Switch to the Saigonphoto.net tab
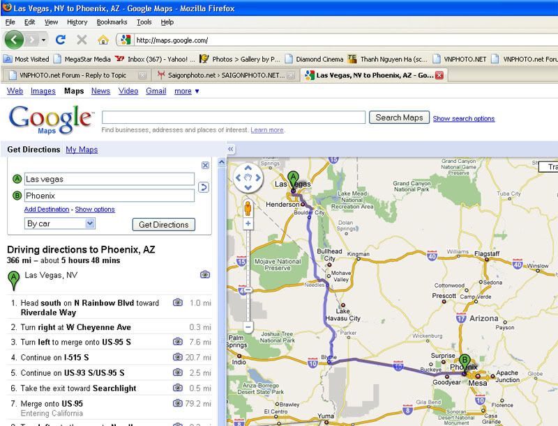The width and height of the screenshot is (558, 426). tap(221, 75)
